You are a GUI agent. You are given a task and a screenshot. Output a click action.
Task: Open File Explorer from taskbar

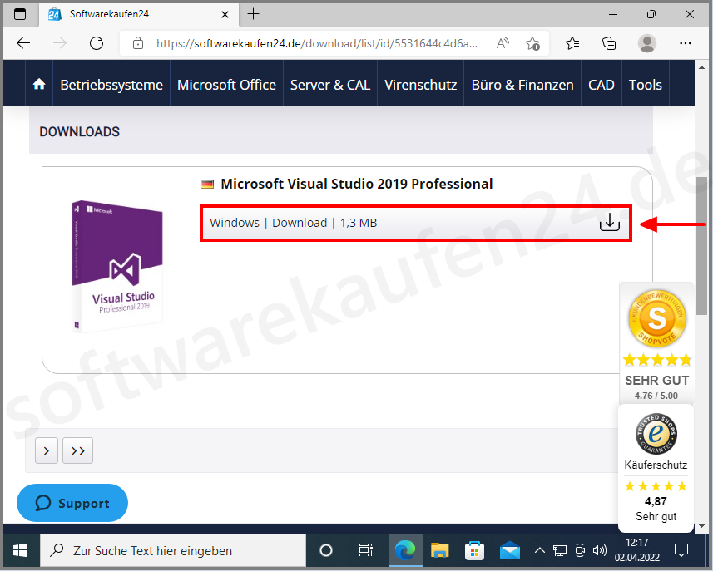pos(440,550)
